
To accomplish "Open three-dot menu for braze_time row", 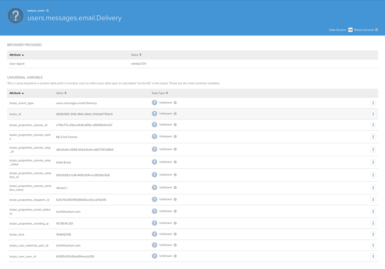I will (x=373, y=234).
